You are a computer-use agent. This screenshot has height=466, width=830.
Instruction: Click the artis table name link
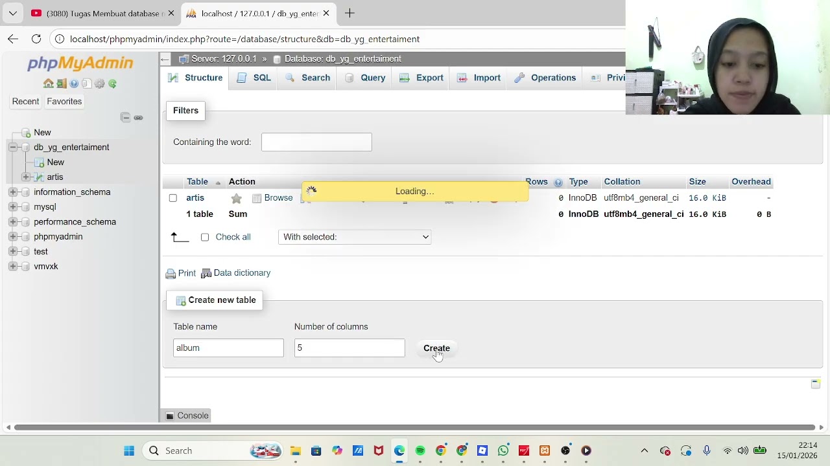point(195,198)
